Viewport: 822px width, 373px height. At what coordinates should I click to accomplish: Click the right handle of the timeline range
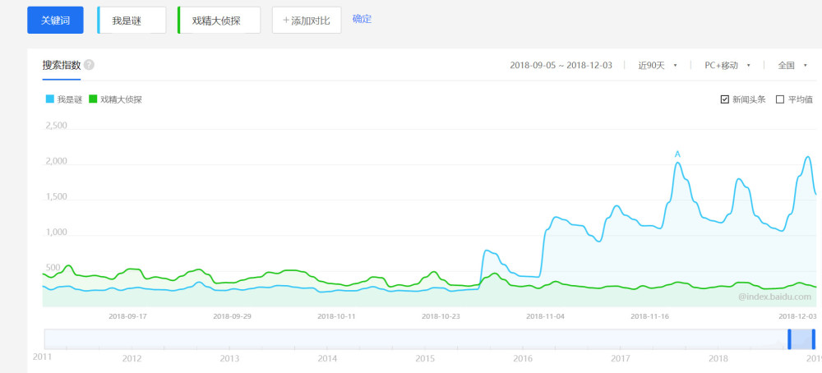tap(813, 339)
